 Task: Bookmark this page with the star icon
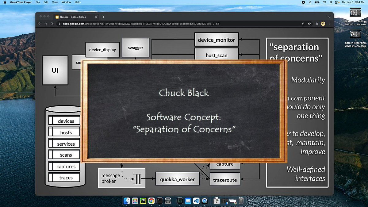point(309,24)
